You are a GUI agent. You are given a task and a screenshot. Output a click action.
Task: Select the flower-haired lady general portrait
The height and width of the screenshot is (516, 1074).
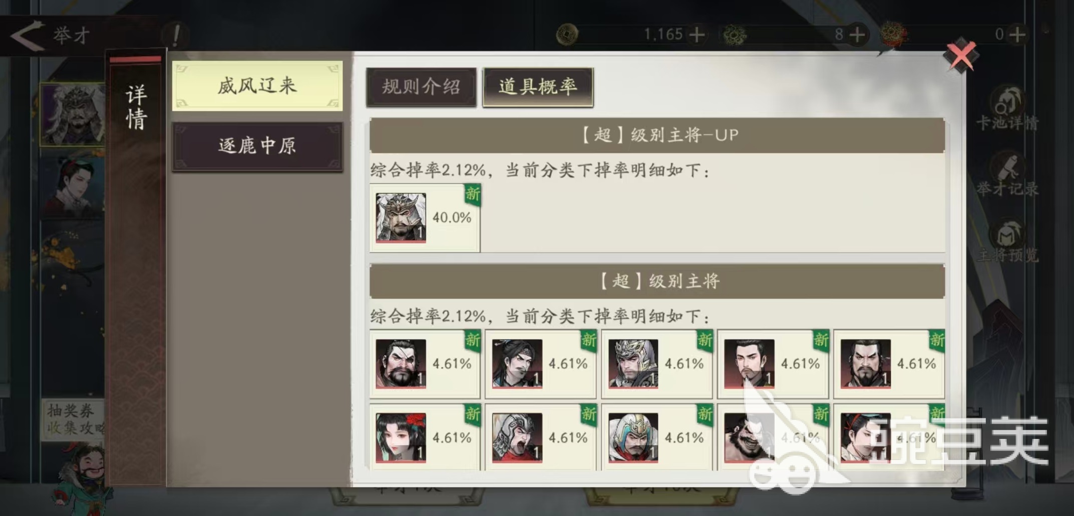(x=401, y=438)
